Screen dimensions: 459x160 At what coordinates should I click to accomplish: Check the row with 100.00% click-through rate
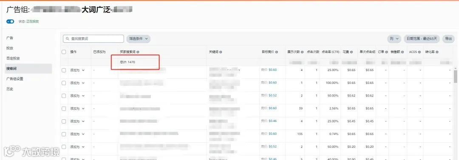point(64,83)
